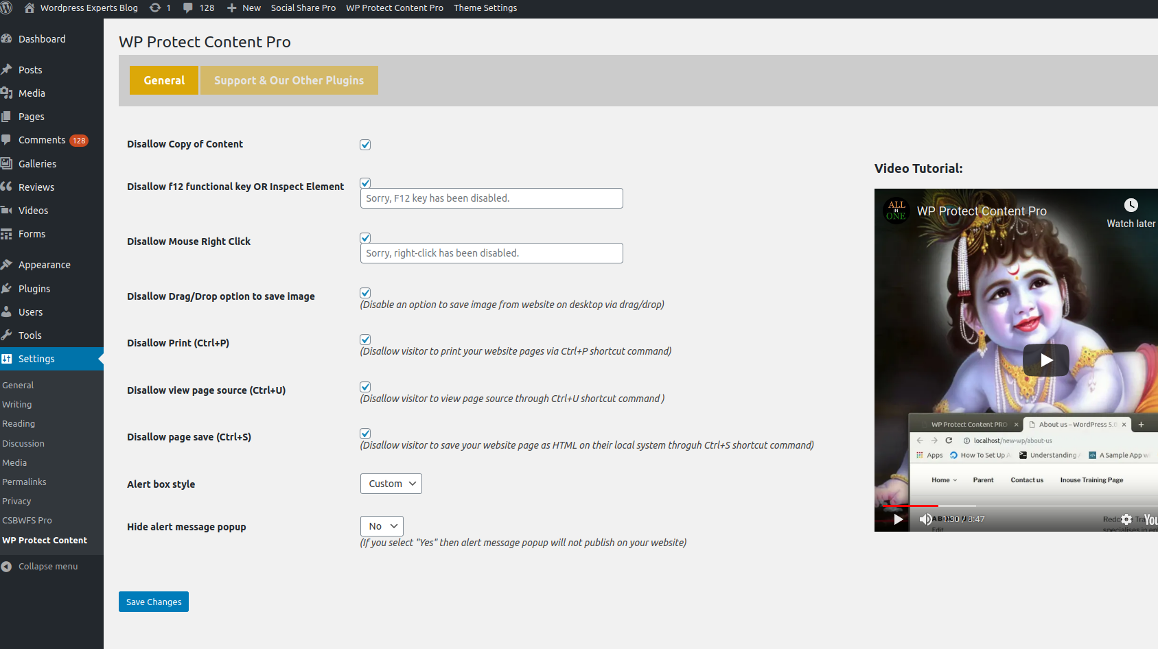The width and height of the screenshot is (1158, 649).
Task: Click the Watch later clock icon on video
Action: pos(1131,205)
